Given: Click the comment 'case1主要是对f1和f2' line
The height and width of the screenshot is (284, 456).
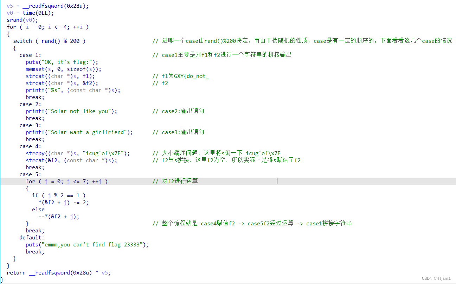Looking at the screenshot, I should pyautogui.click(x=222, y=55).
